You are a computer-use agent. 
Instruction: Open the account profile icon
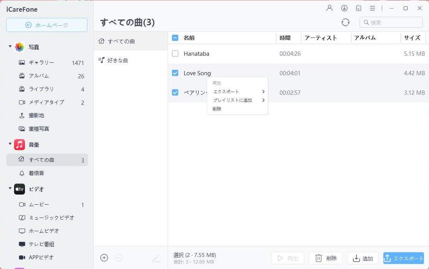coord(330,8)
